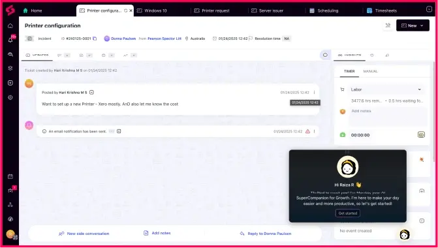Expand the New button dropdown
The image size is (438, 248).
422,25
